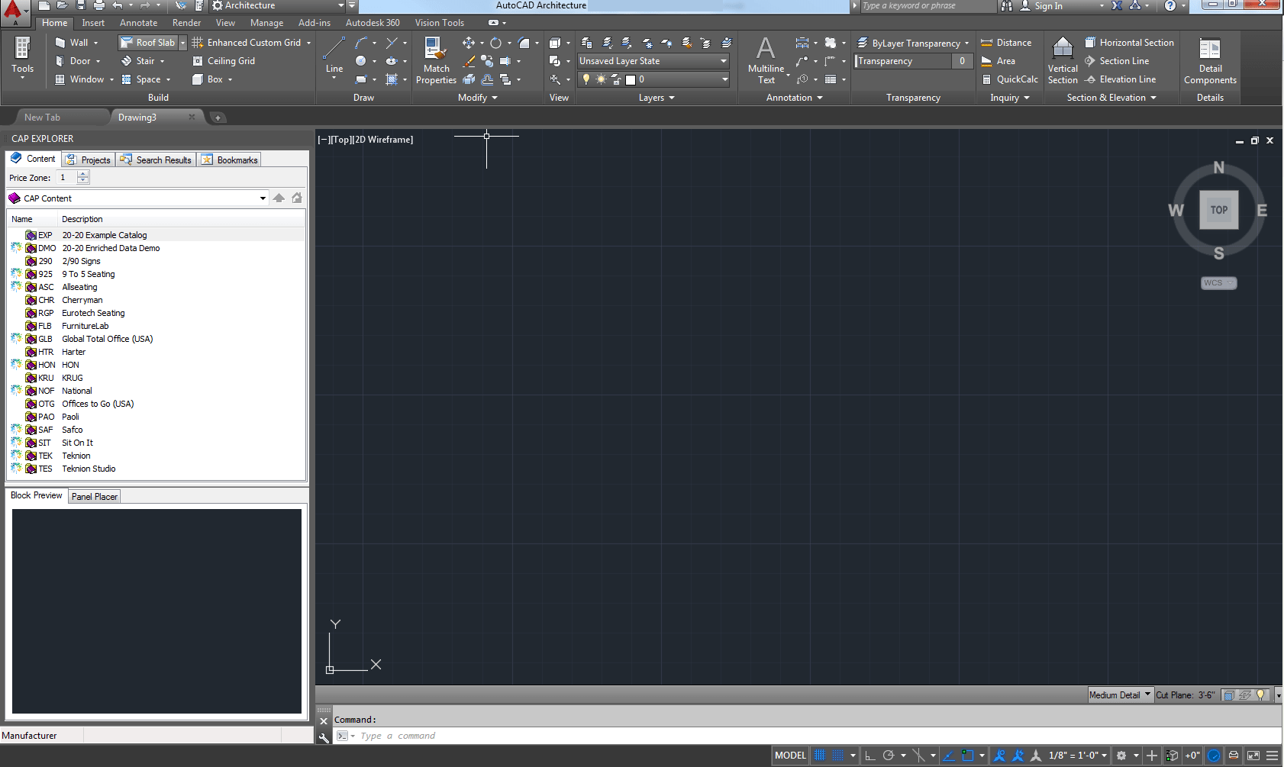Click the Ceiling Grid tool
Screen dimensions: 1284x767
pyautogui.click(x=224, y=61)
